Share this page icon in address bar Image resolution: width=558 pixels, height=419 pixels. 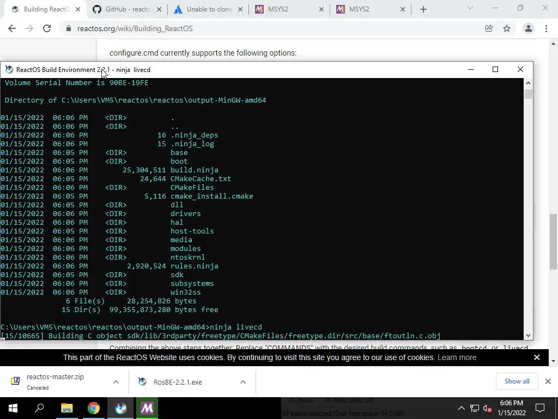tap(489, 28)
